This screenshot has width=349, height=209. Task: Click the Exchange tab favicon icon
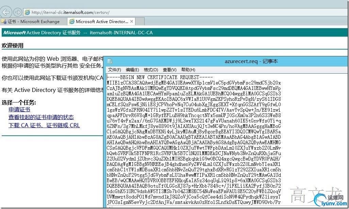pyautogui.click(x=4, y=21)
